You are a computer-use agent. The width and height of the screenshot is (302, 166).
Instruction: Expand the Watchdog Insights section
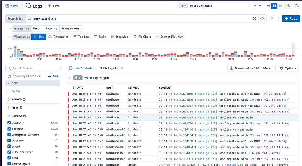[x=69, y=78]
